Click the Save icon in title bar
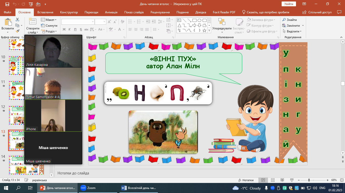This screenshot has width=345, height=193. point(7,4)
